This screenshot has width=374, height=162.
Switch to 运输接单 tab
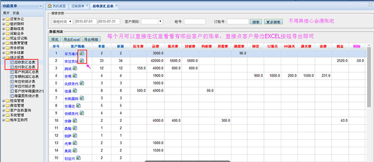(x=78, y=6)
